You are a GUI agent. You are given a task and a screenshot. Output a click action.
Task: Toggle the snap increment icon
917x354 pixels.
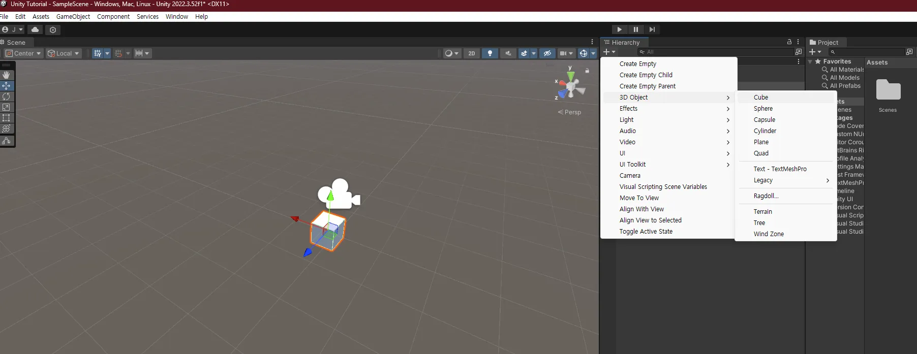[118, 53]
